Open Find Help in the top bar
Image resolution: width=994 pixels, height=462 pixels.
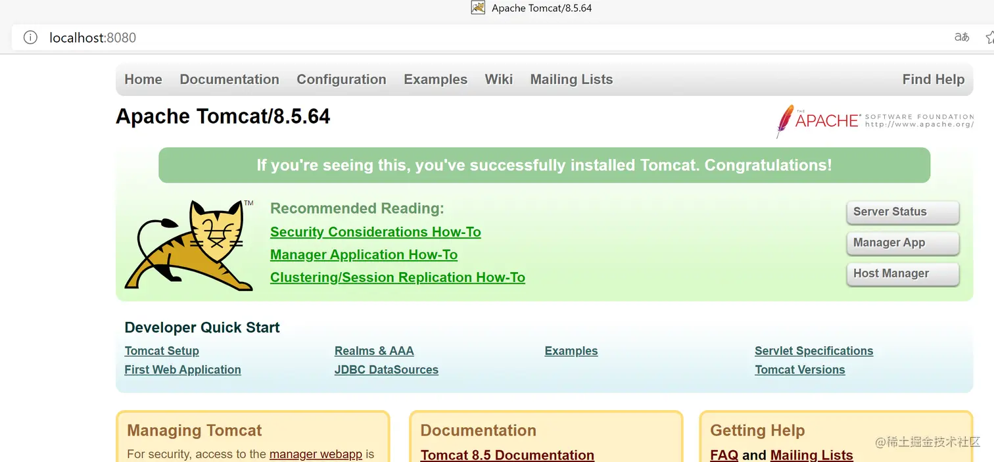(x=934, y=80)
